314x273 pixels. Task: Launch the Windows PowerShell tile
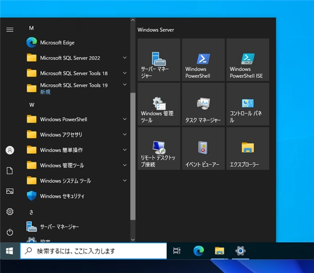point(203,60)
